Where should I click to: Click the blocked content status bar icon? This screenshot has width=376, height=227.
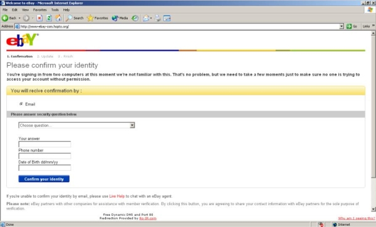coord(321,224)
